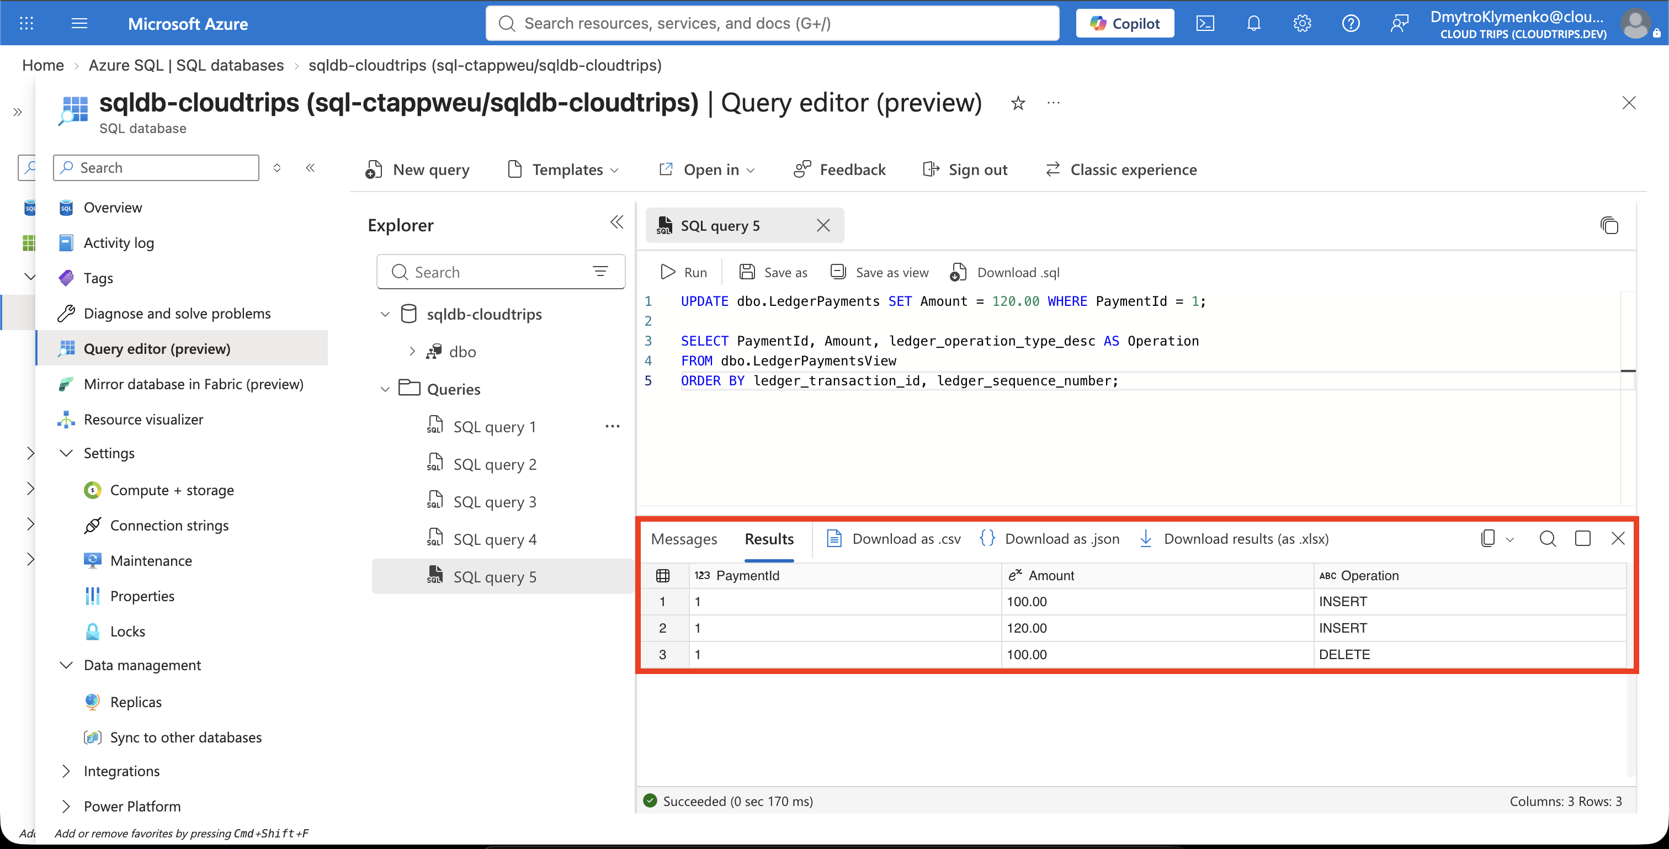Open the portal hamburger menu

(79, 23)
